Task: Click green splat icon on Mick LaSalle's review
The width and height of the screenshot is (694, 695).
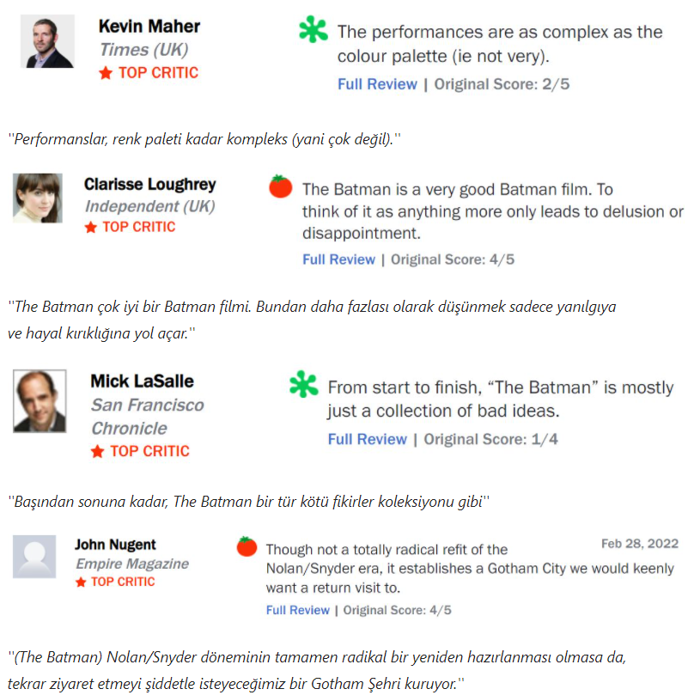Action: coord(304,385)
